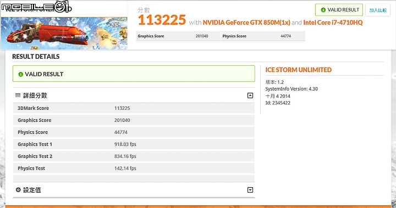396x208 pixels.
Task: Click the 詳細分數 section title
Action: (x=35, y=95)
